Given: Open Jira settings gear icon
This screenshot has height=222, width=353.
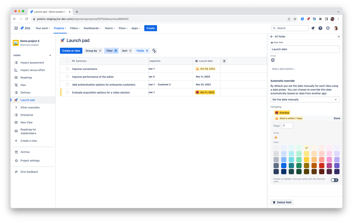Looking at the screenshot, I should (x=328, y=28).
